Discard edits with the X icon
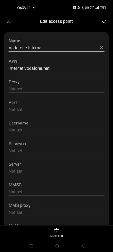Viewport: 113px width, 252px height. coord(8,21)
